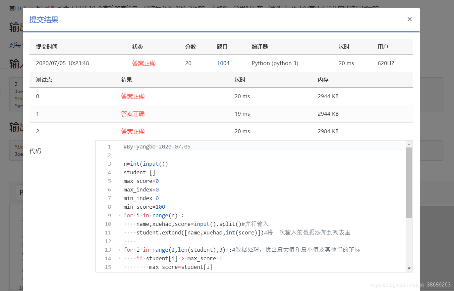Image resolution: width=454 pixels, height=291 pixels.
Task: Click the code scrollbar up arrow
Action: pyautogui.click(x=408, y=145)
